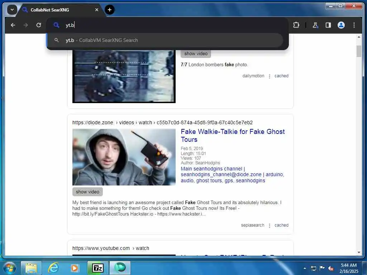Click show video under walkie-talkie thumbnail

tap(87, 192)
